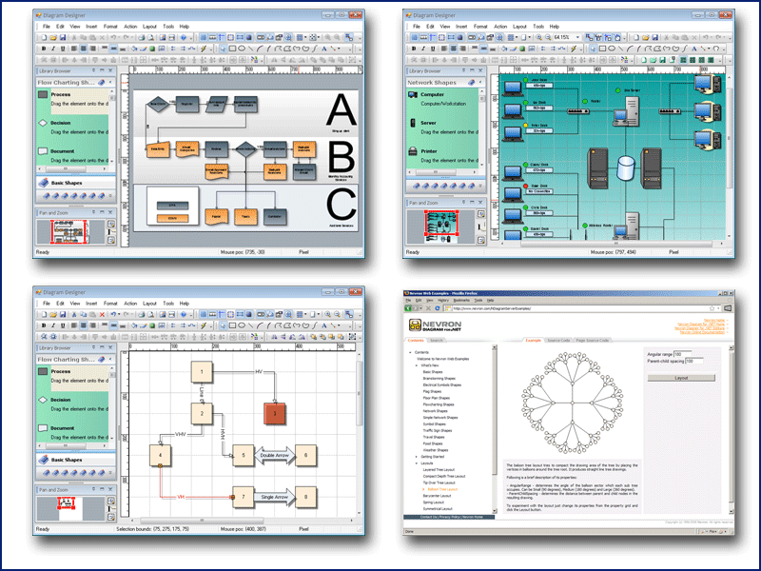Toggle Italic in the Network Shapes window toolbar

click(422, 49)
